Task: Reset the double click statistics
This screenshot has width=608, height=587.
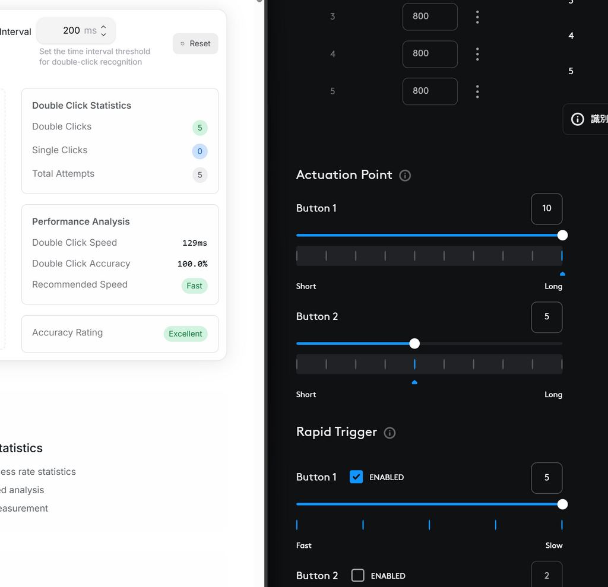Action: tap(195, 44)
